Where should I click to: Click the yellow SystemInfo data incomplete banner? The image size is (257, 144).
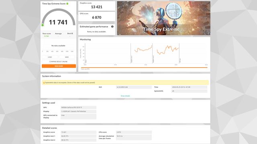coord(125,82)
